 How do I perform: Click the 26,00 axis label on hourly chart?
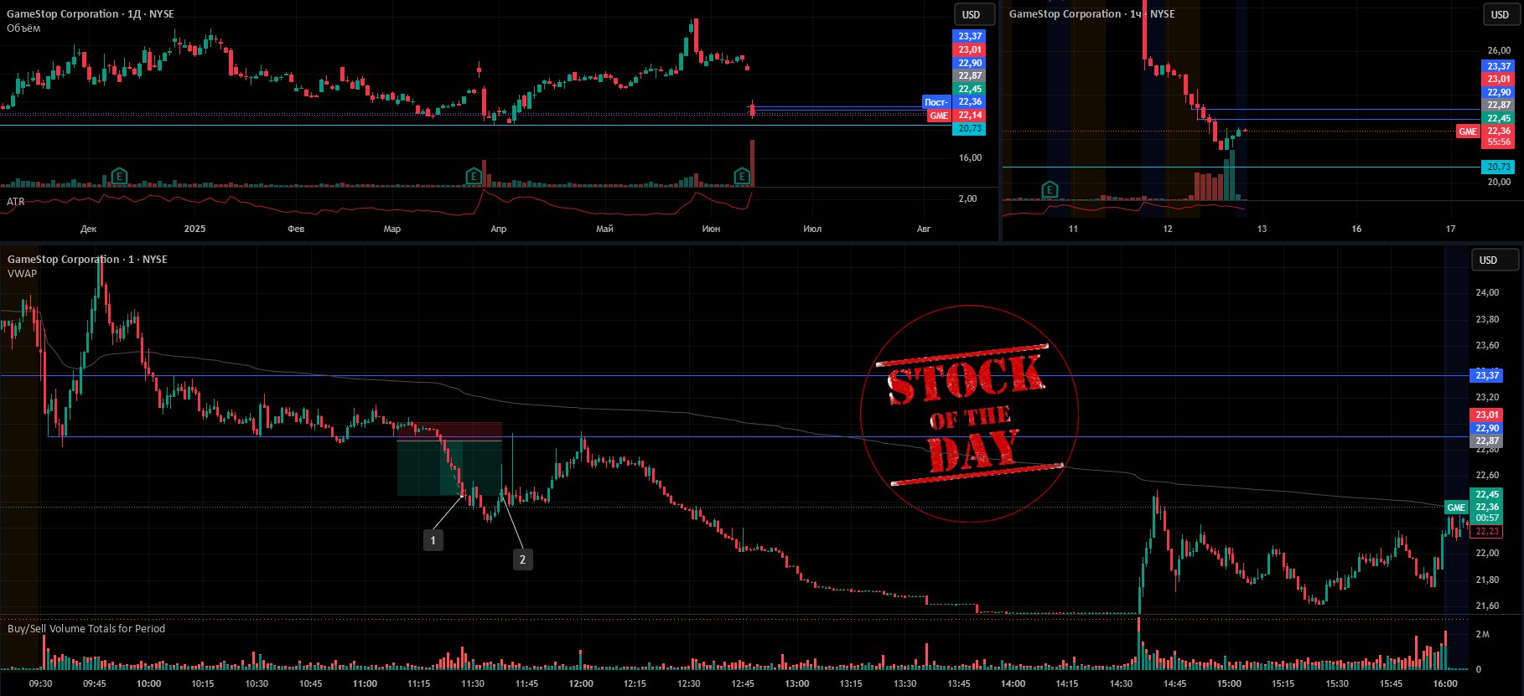(1499, 50)
